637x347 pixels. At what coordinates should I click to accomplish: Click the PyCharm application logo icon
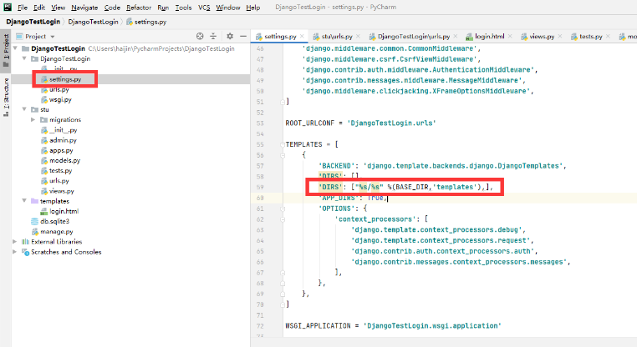coord(8,7)
